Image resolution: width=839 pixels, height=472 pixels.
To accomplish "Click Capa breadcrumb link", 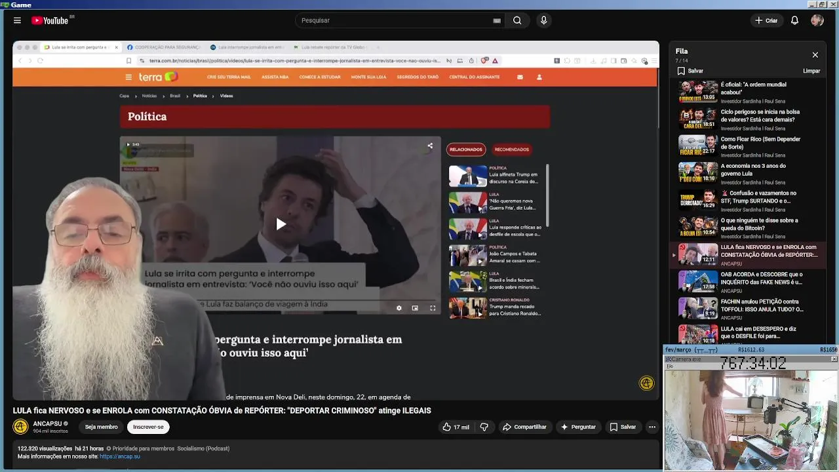I will tap(124, 96).
